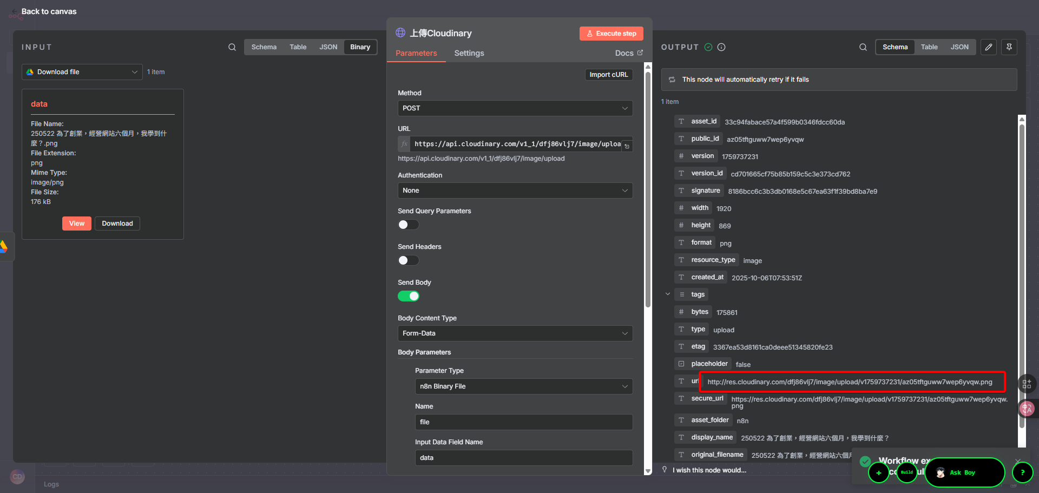1039x493 pixels.
Task: Pin the output data with pin icon
Action: [1009, 47]
